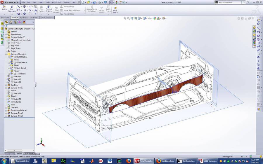Click Convert Entities

click(49, 9)
